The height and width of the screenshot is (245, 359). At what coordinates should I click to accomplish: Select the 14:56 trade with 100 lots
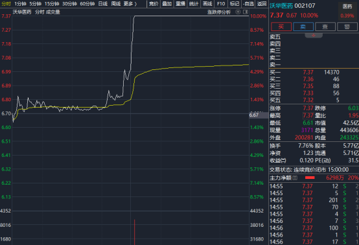314,228
